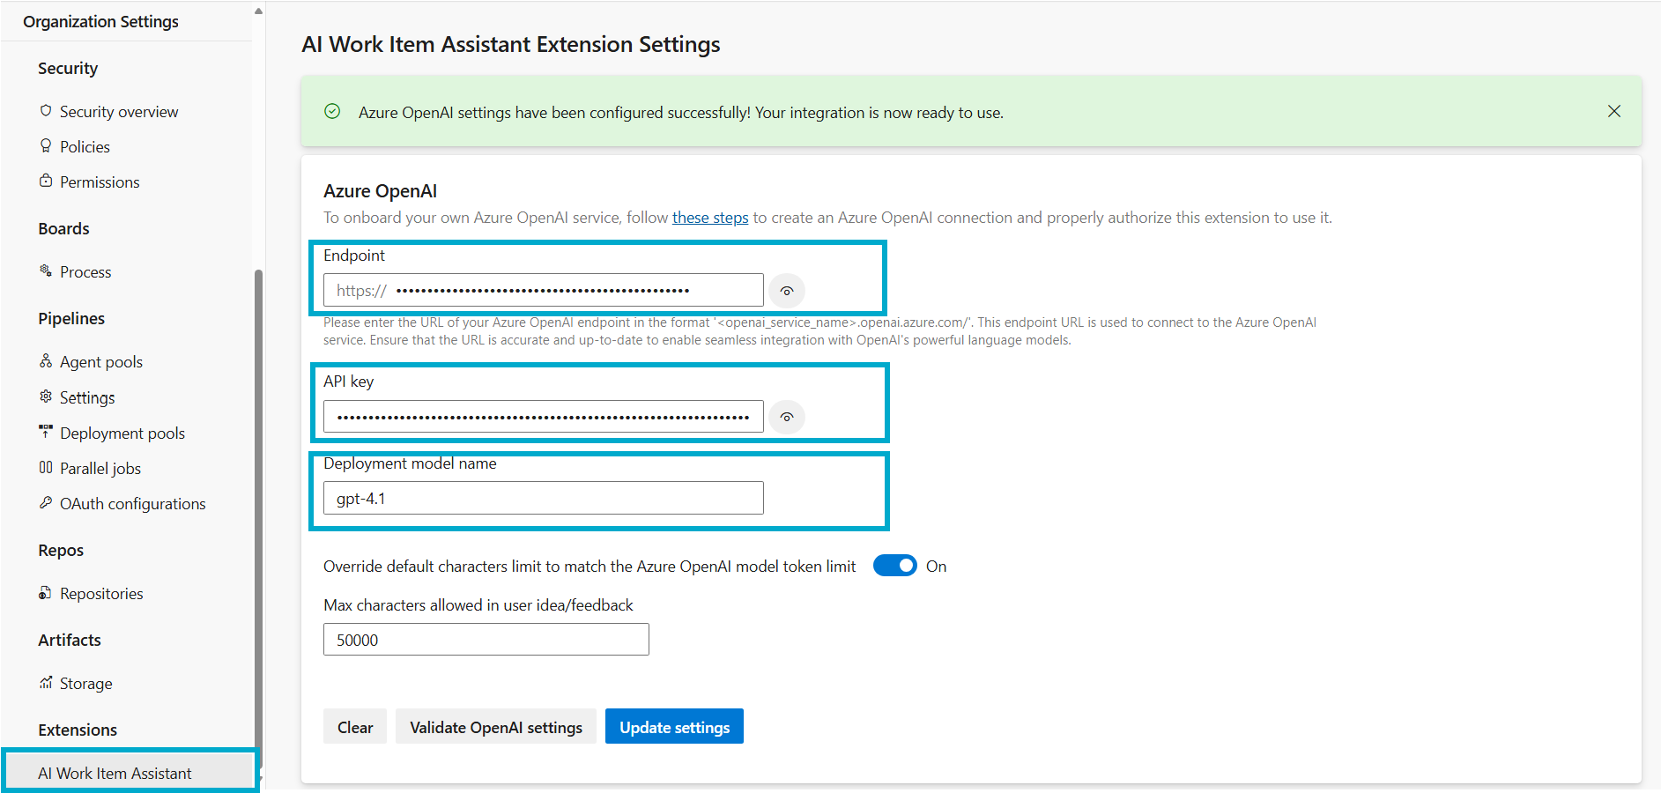Open the "these steps" link
The image size is (1661, 793).
pyautogui.click(x=709, y=218)
